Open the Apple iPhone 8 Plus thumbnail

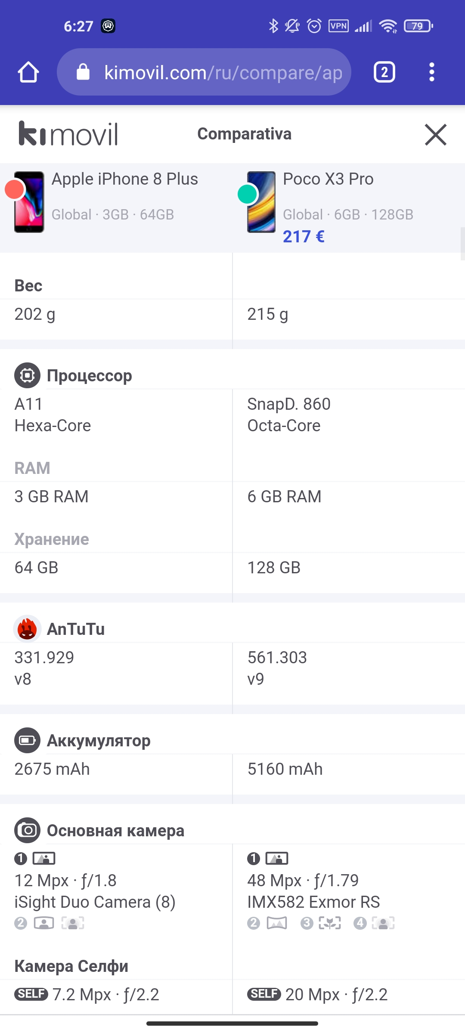click(29, 202)
